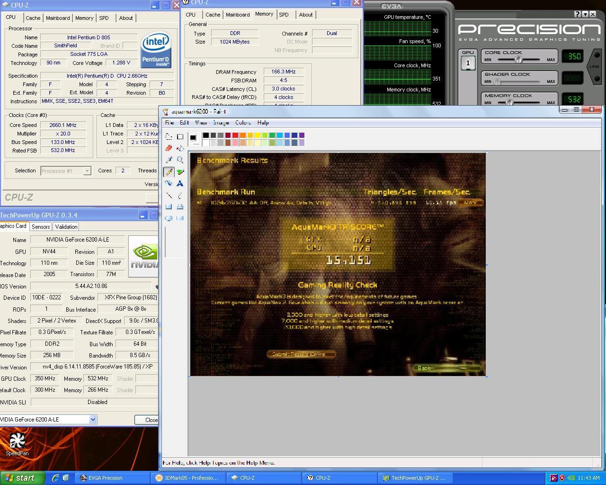Click the GPU Clock 350 MHz field in GPU-Z
Viewport: 606px width, 485px height.
pyautogui.click(x=45, y=378)
